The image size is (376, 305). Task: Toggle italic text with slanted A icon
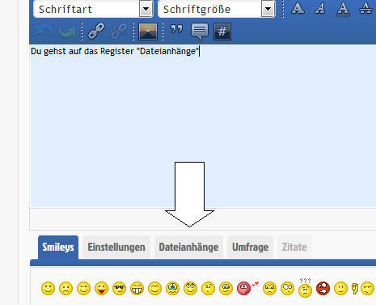coord(320,8)
